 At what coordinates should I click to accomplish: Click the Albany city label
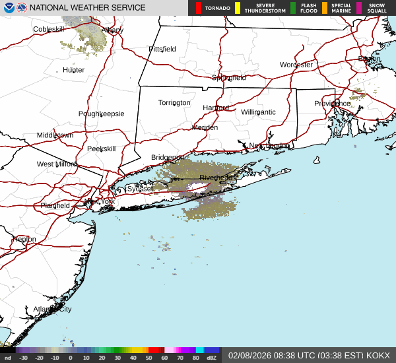tap(112, 30)
